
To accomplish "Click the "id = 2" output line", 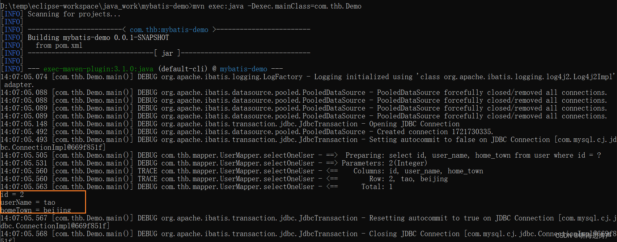I will point(12,195).
